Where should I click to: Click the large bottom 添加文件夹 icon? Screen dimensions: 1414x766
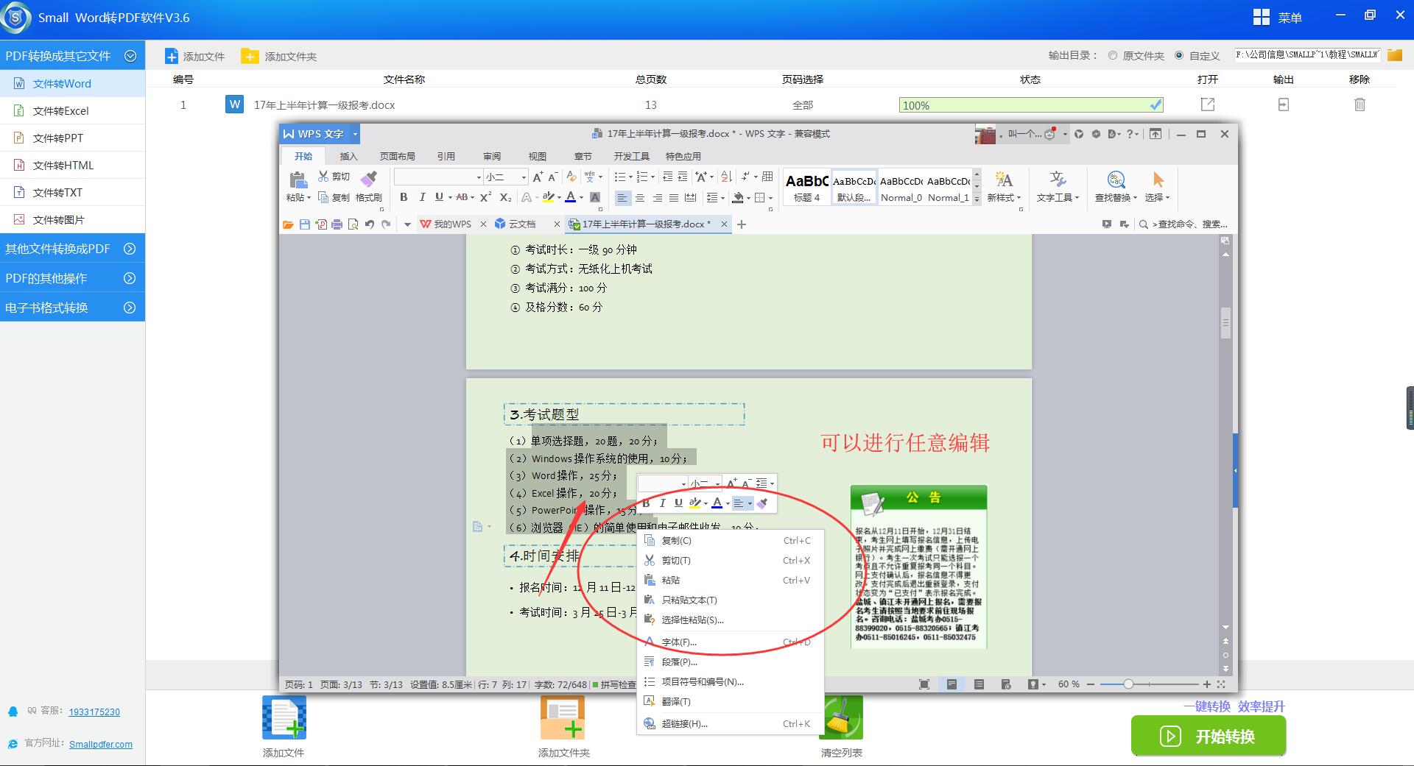[x=563, y=717]
